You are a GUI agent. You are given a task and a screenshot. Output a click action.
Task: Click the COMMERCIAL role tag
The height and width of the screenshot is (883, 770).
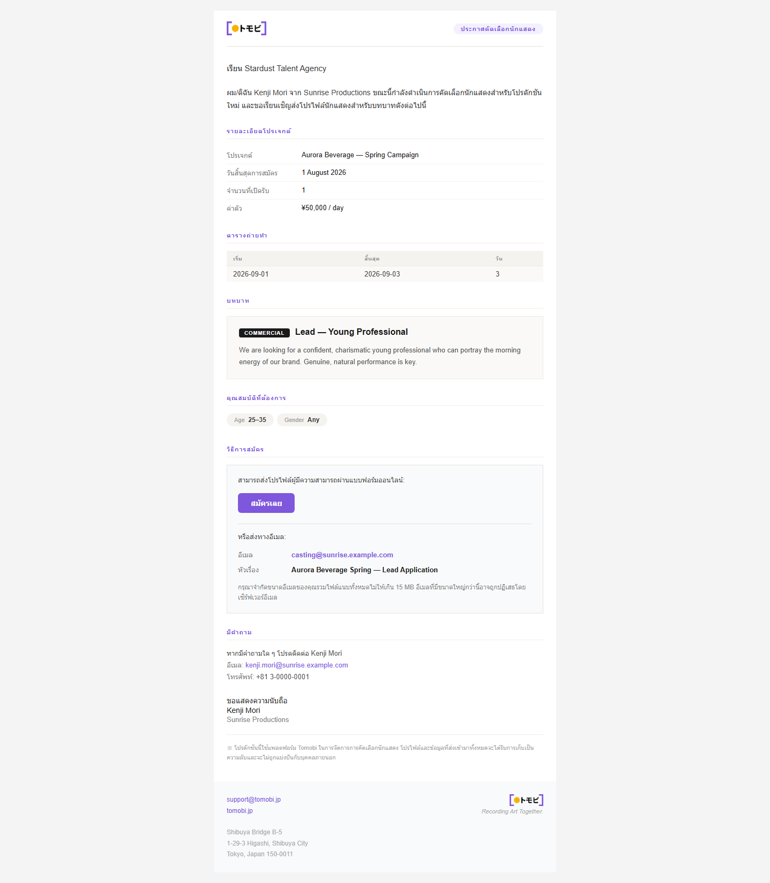264,333
